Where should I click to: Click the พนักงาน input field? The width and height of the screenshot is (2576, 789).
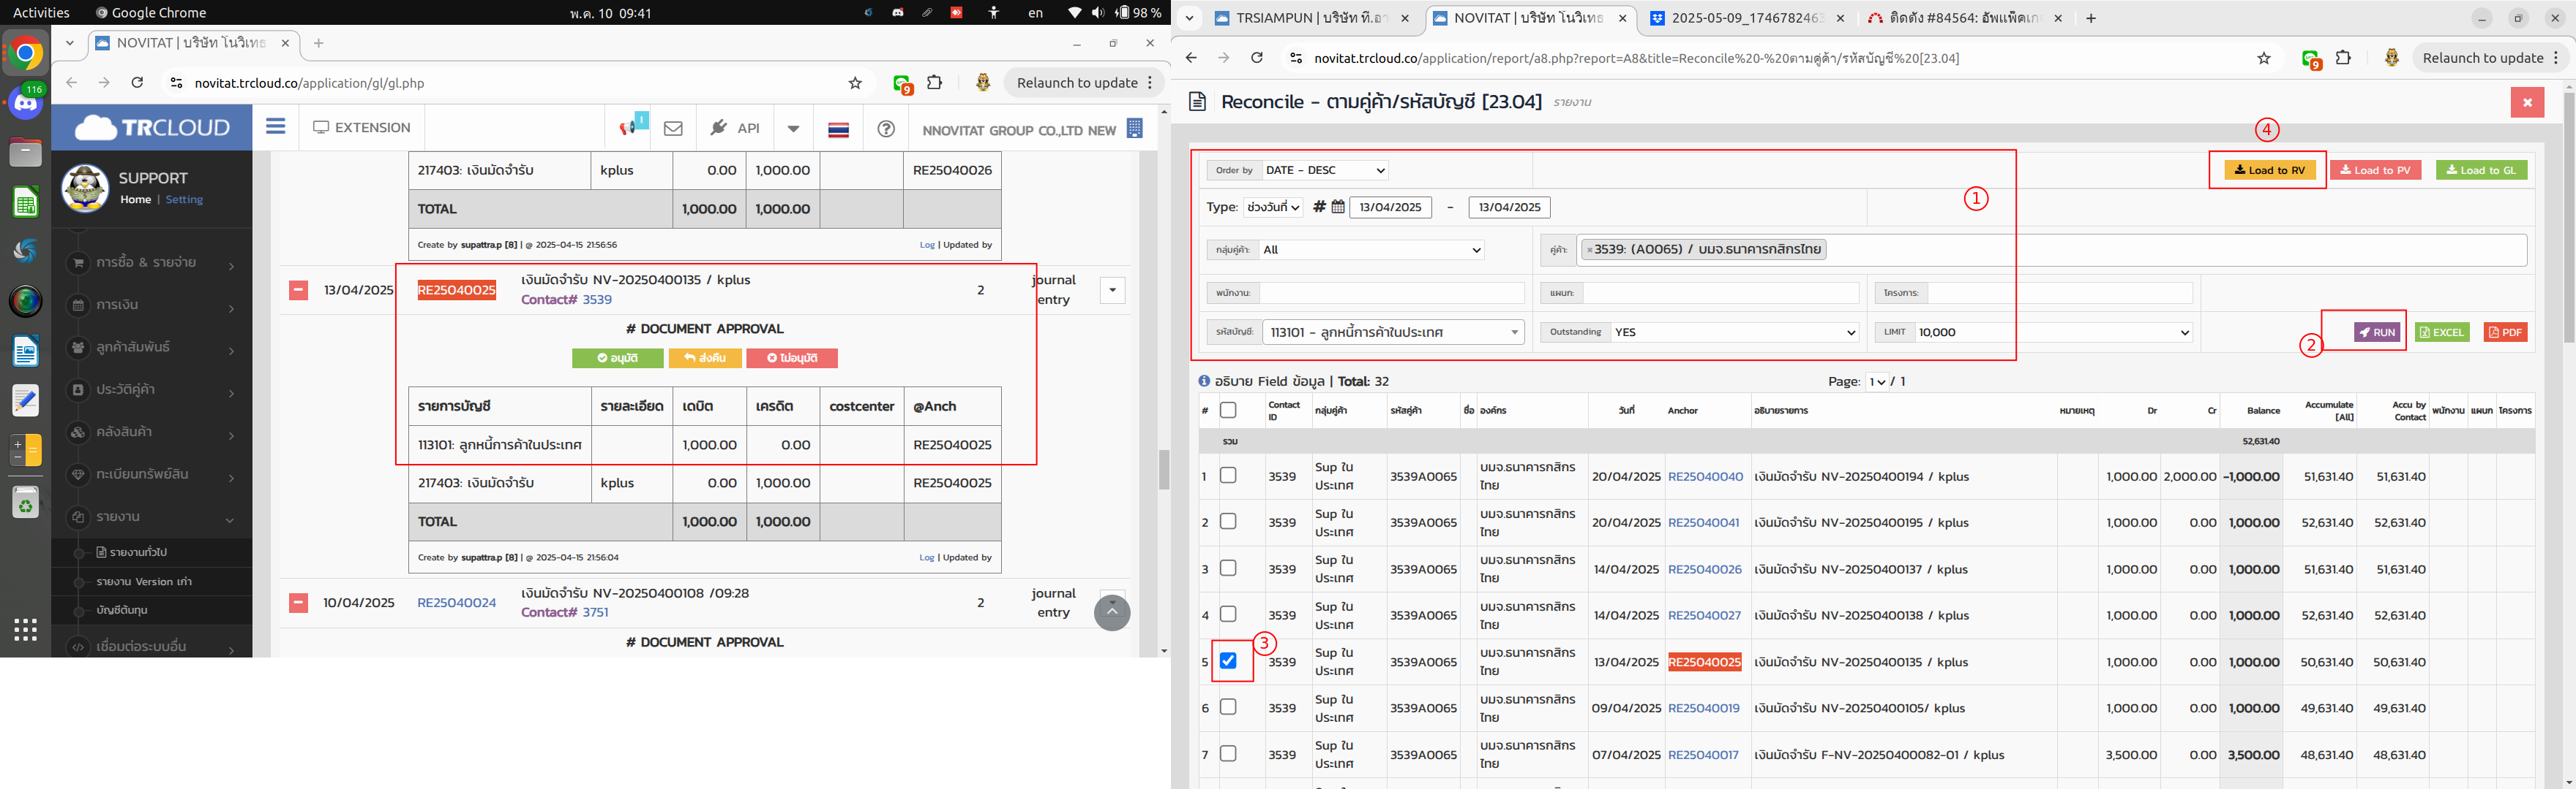(1391, 293)
